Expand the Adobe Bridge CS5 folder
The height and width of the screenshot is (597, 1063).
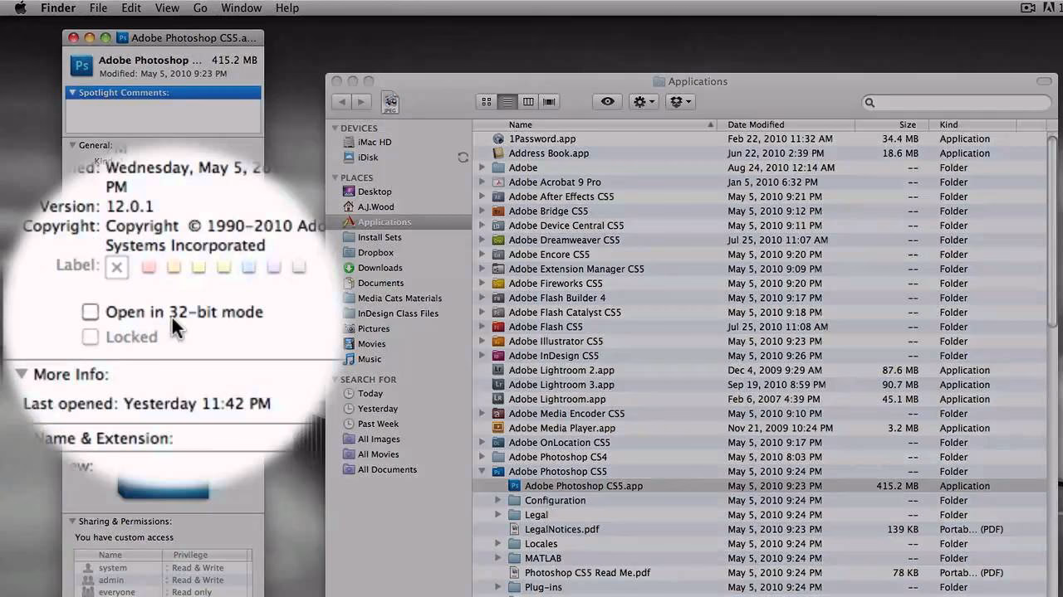click(483, 211)
